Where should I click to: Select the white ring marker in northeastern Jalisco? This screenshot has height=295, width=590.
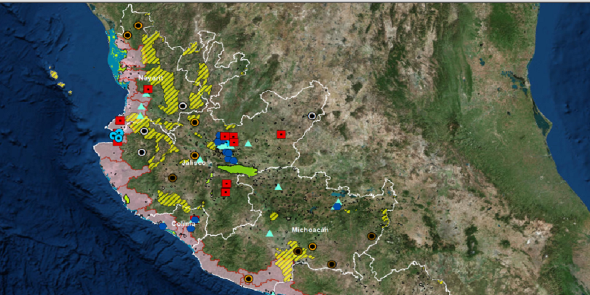[312, 116]
